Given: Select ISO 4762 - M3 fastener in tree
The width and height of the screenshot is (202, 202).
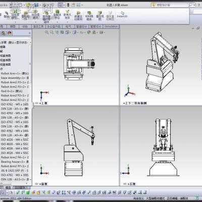Looking at the screenshot, I should click(15, 175).
